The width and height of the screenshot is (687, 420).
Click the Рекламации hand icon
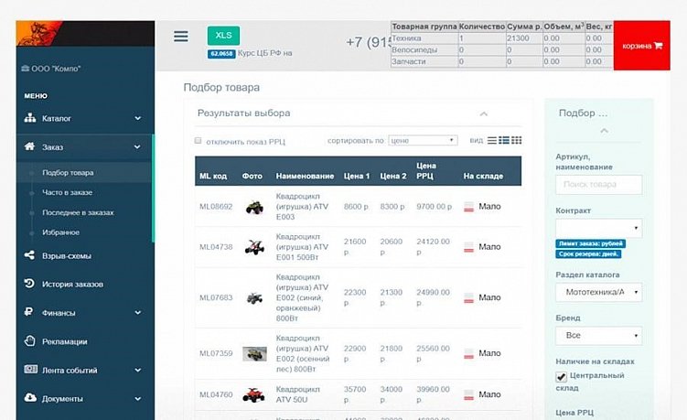click(29, 340)
